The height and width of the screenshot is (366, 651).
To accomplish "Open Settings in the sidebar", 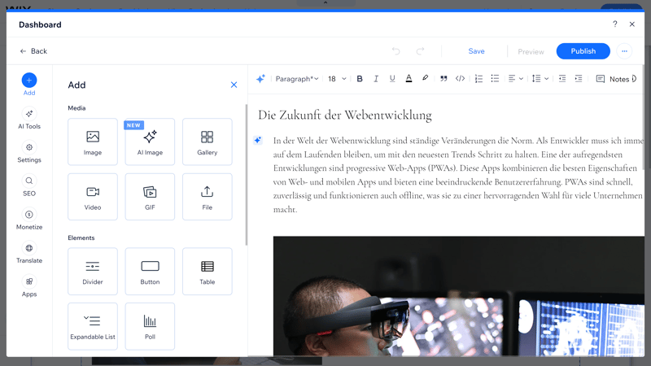I will click(x=29, y=152).
